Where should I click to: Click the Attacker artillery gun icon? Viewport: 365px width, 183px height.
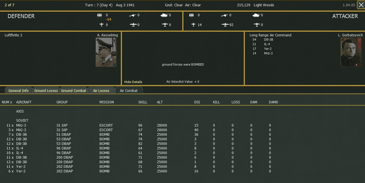pos(225,15)
